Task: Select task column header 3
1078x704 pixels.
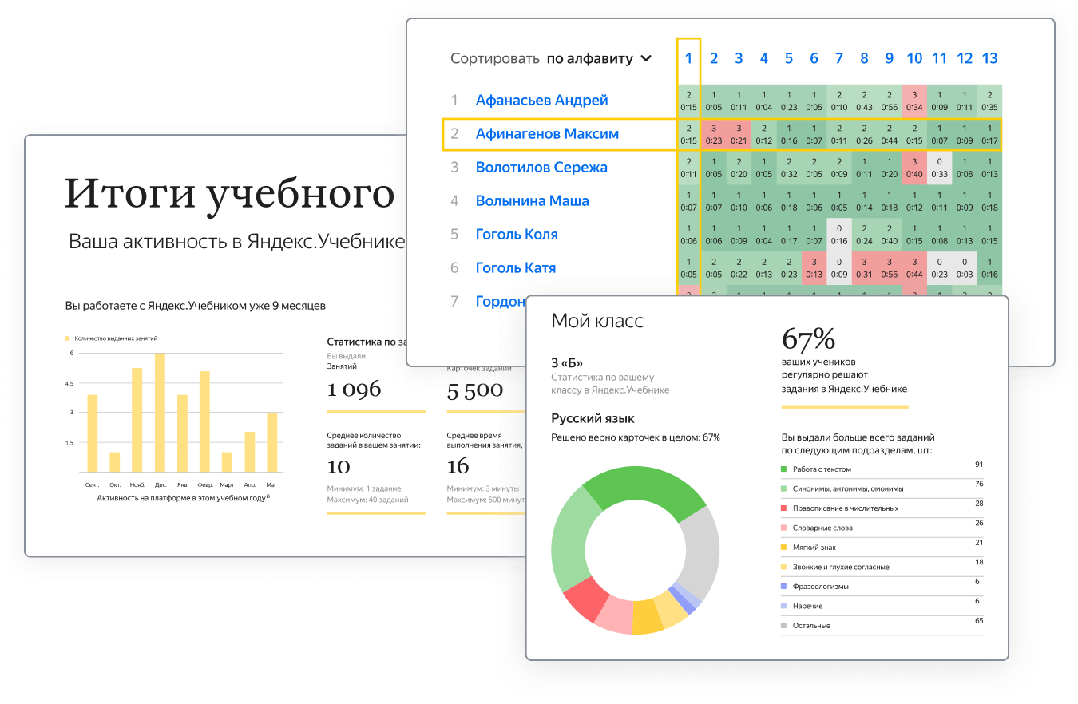Action: (739, 58)
